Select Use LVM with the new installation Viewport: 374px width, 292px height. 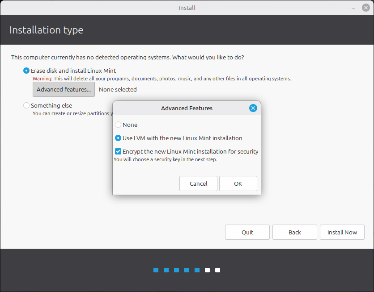118,138
